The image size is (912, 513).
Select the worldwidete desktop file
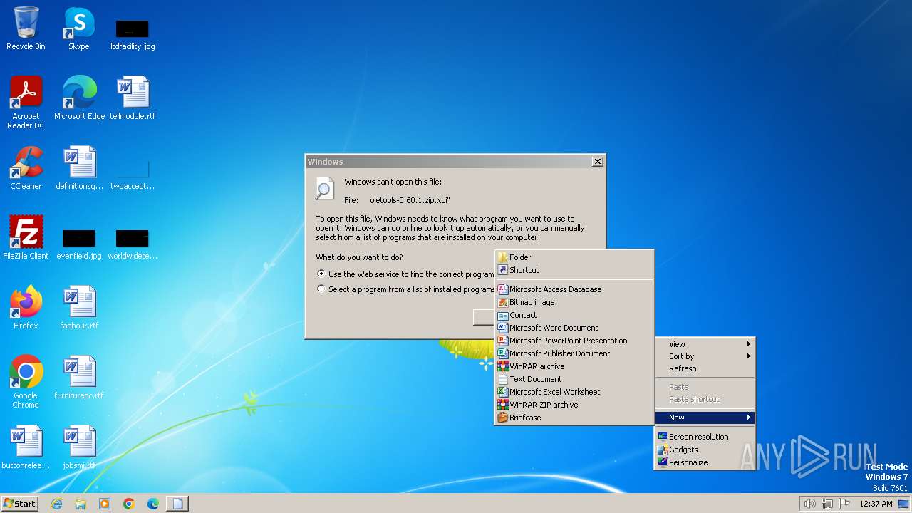pyautogui.click(x=133, y=244)
